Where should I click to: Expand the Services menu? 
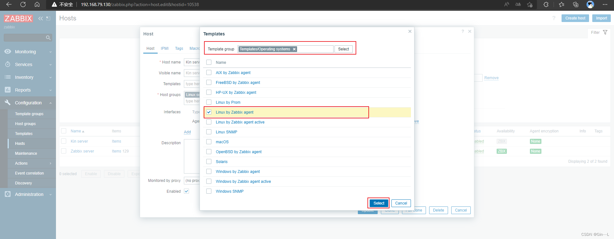coord(51,64)
